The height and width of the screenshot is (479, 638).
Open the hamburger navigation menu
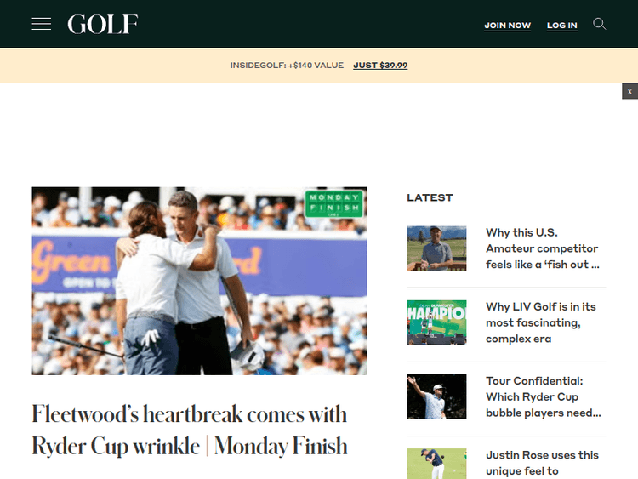point(42,24)
